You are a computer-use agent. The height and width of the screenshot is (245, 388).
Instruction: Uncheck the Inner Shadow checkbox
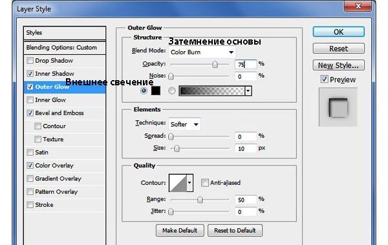click(30, 74)
